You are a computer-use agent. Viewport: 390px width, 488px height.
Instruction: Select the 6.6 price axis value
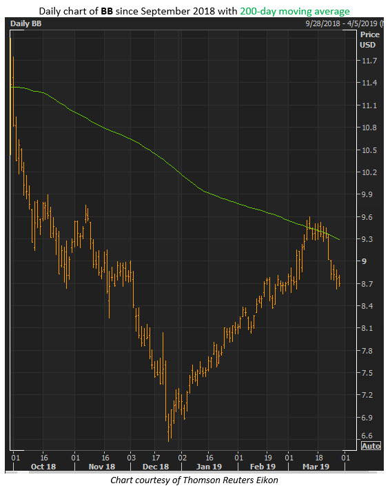pos(367,436)
